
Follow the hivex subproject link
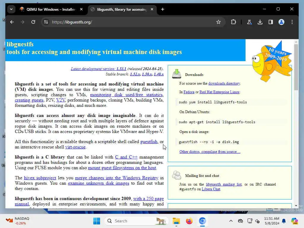click(40, 178)
